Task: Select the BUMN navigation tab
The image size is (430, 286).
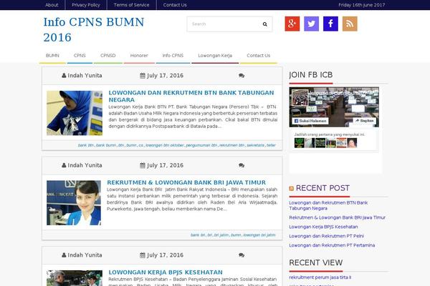Action: tap(52, 56)
